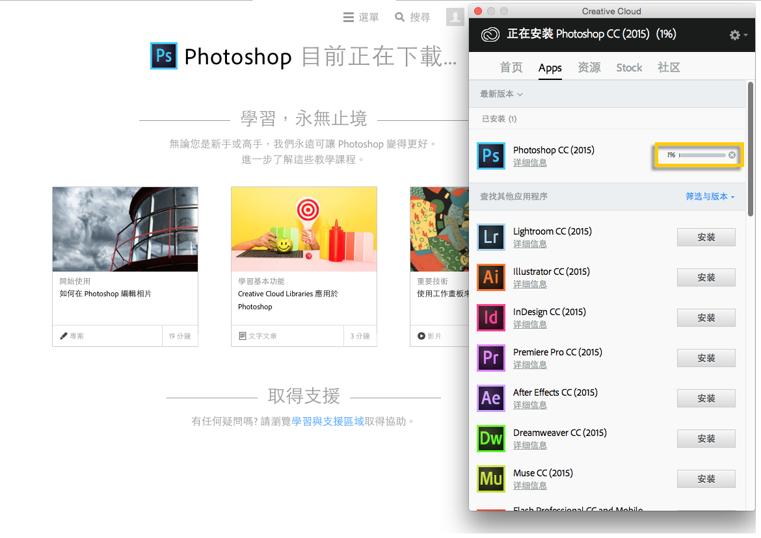Open 详细信息 link under Premiere Pro CC (2015)
The height and width of the screenshot is (538, 761).
coord(530,365)
